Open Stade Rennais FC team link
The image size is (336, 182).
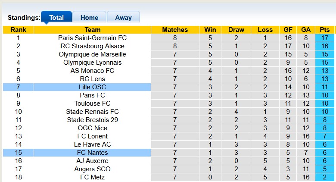click(x=93, y=112)
